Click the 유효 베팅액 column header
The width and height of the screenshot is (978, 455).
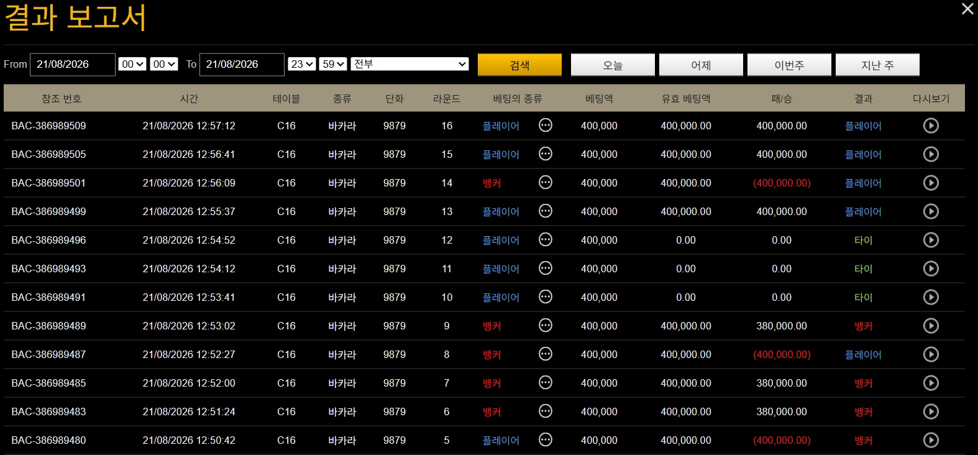point(686,99)
